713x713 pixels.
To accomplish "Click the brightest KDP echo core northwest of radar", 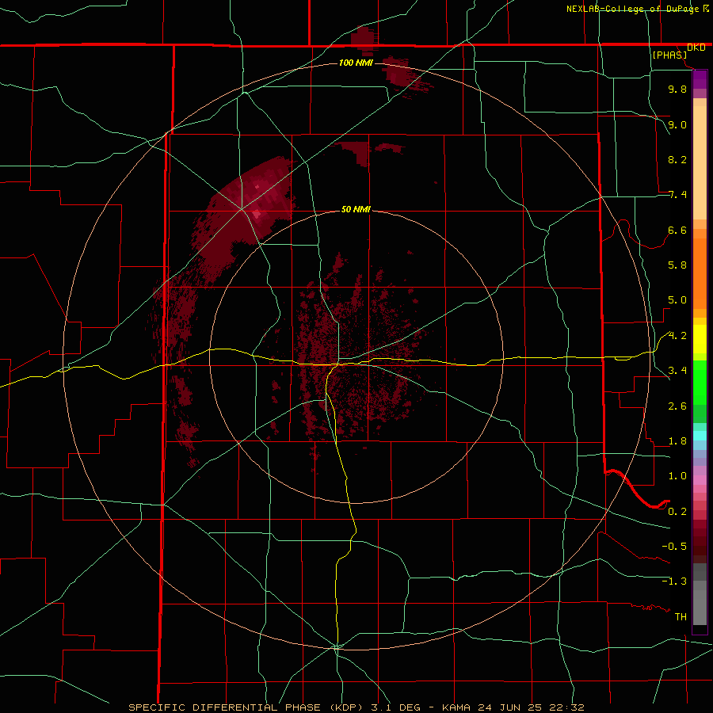I will (257, 214).
